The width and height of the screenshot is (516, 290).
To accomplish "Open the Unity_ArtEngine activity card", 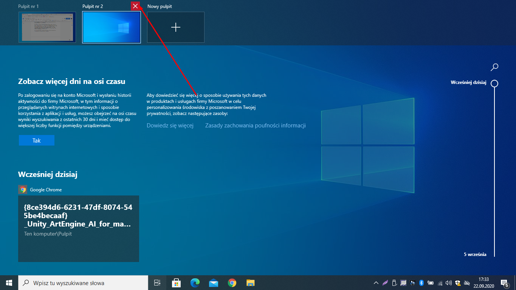I will tap(79, 228).
